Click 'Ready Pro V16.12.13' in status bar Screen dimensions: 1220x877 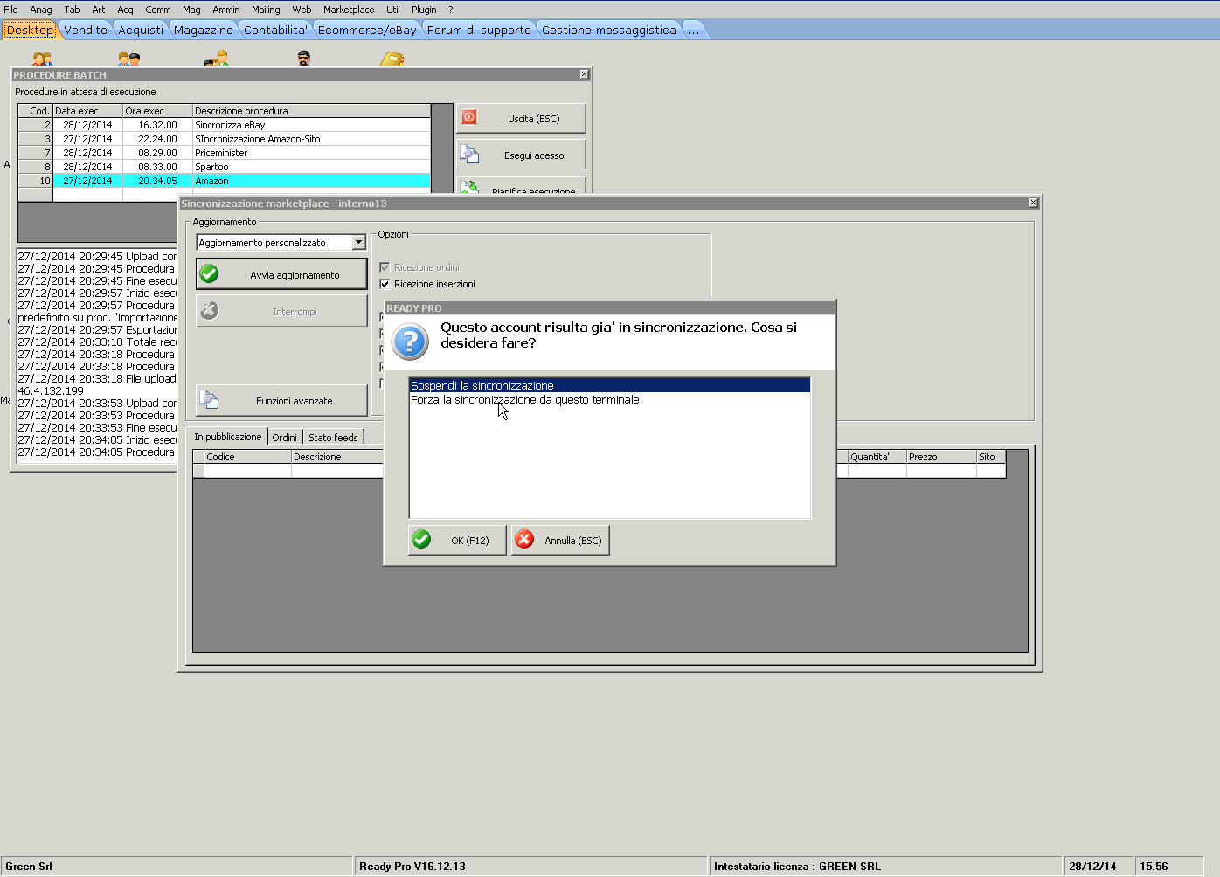[x=412, y=867]
